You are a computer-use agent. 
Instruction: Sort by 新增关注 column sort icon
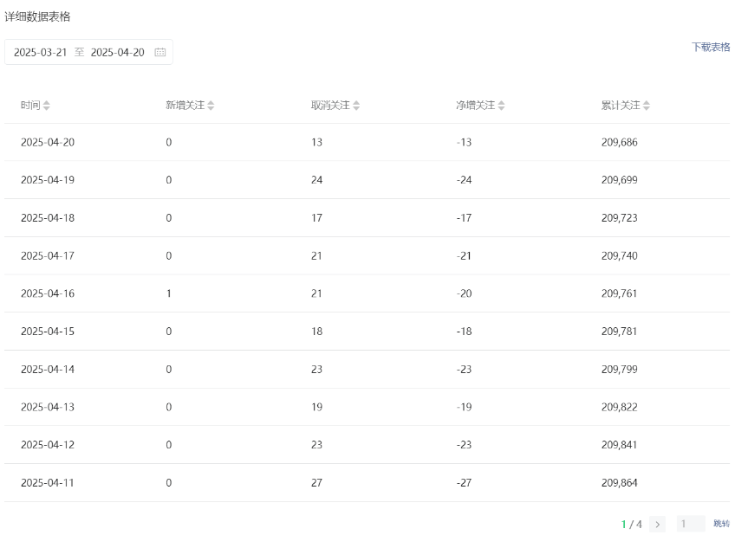[x=211, y=106]
